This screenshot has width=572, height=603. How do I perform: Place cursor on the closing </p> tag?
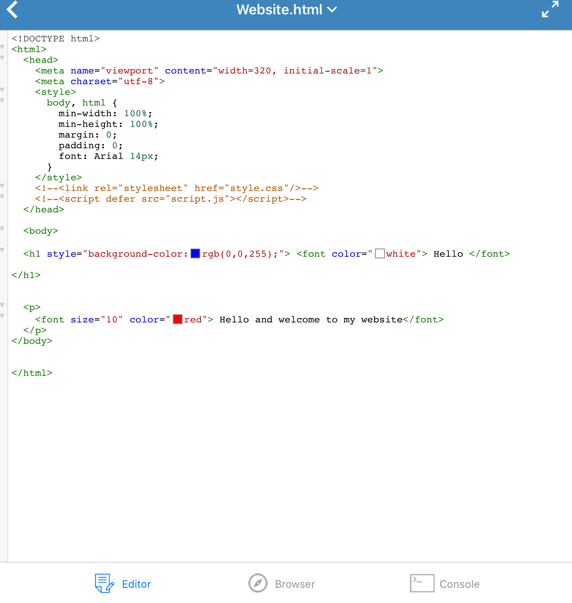tap(35, 330)
